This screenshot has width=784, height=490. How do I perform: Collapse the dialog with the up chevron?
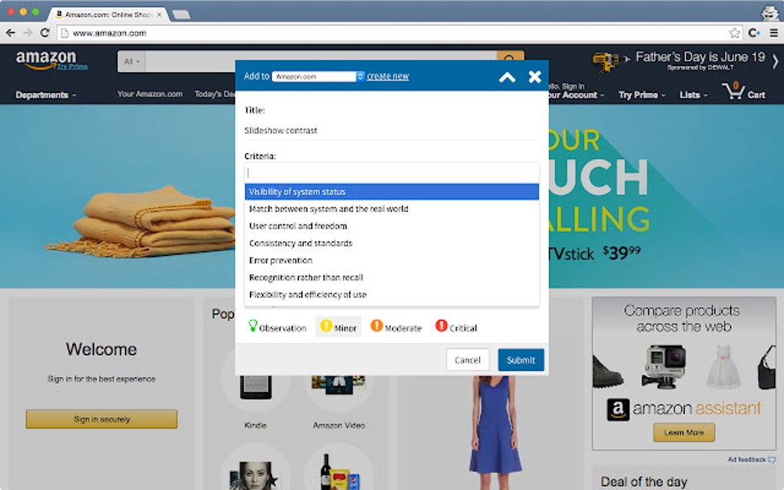click(x=507, y=77)
